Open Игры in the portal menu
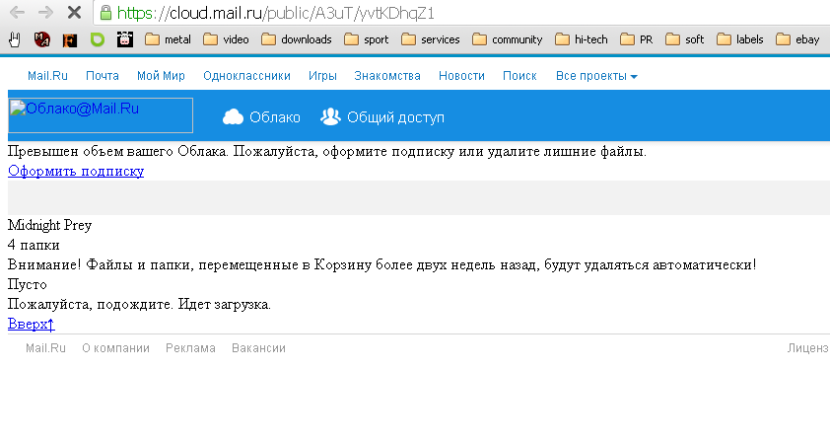 pyautogui.click(x=322, y=76)
